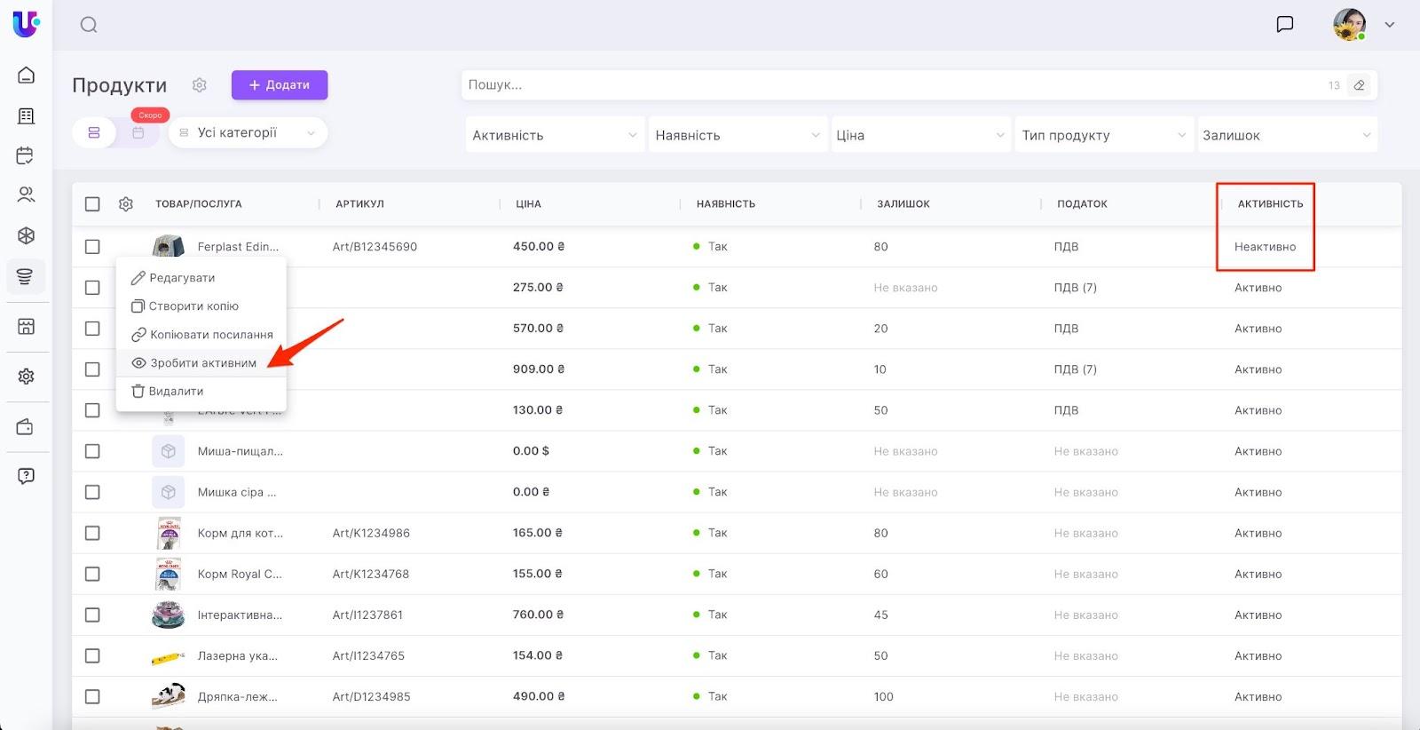The width and height of the screenshot is (1420, 730).
Task: Open the Тип продукту filter dropdown
Action: (1102, 135)
